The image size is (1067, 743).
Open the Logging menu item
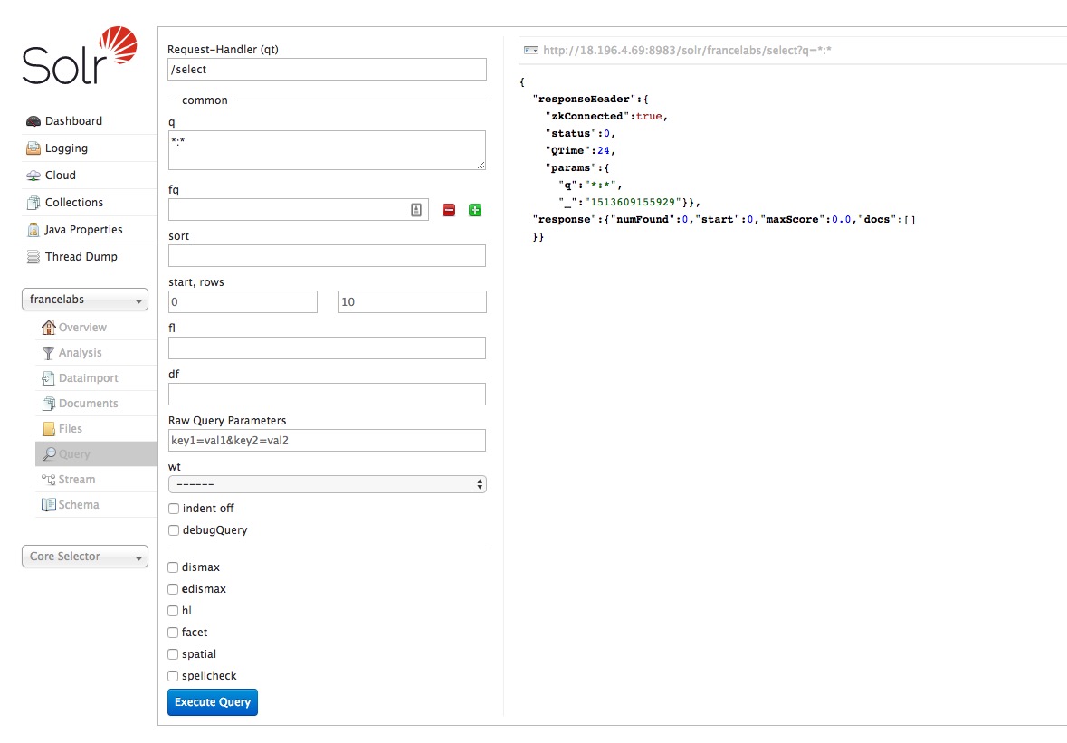coord(66,148)
